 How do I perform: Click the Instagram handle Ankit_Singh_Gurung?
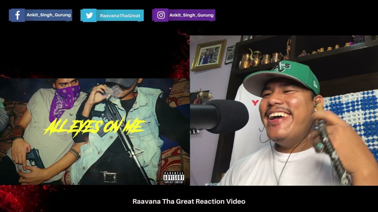tap(191, 15)
